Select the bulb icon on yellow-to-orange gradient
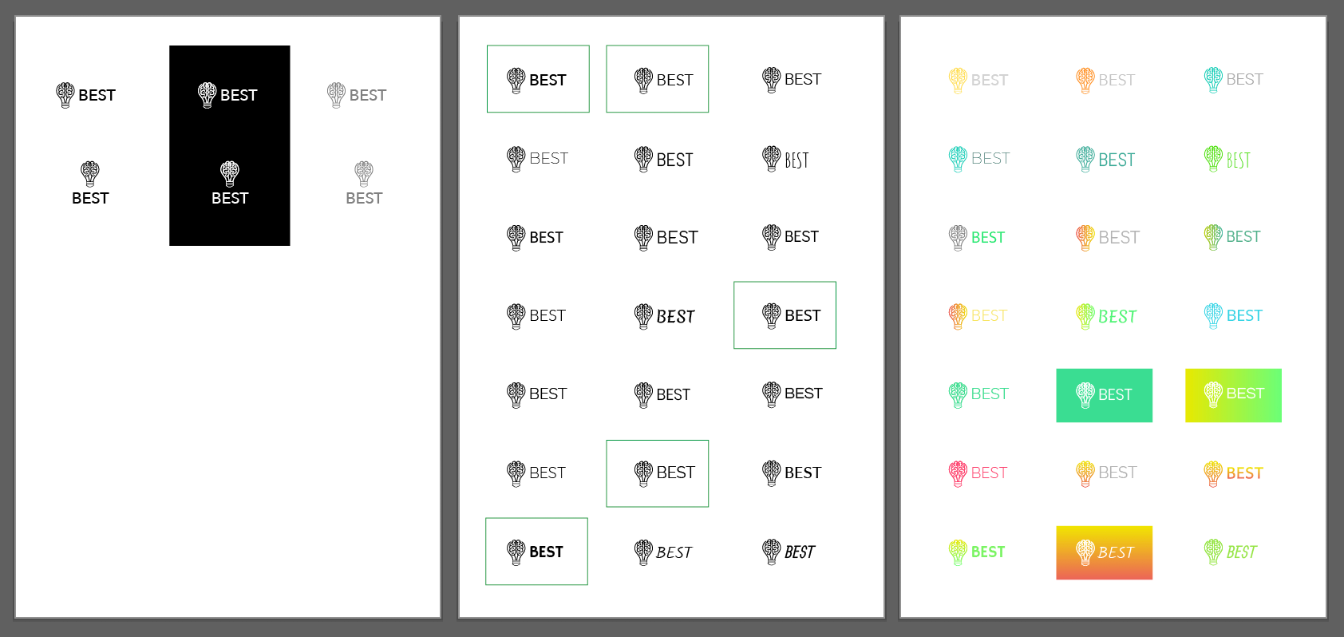This screenshot has width=1344, height=637. tap(1085, 552)
